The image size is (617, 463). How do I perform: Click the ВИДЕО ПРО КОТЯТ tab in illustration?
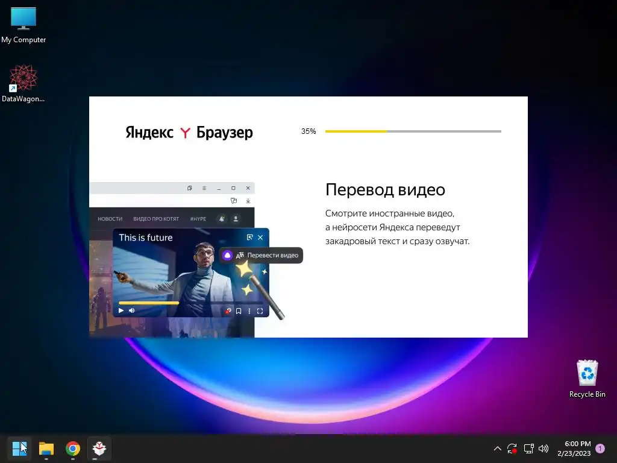[x=156, y=219]
